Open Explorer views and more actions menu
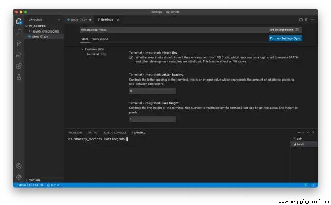Image resolution: width=331 pixels, height=205 pixels. coord(58,20)
